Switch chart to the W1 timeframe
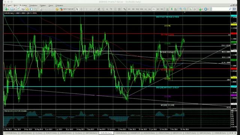The width and height of the screenshot is (240, 135). click(158, 9)
